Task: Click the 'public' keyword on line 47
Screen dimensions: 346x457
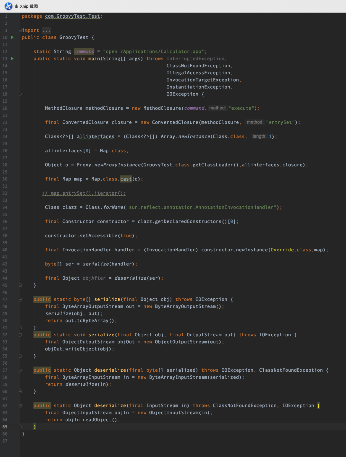Action: tap(42, 299)
